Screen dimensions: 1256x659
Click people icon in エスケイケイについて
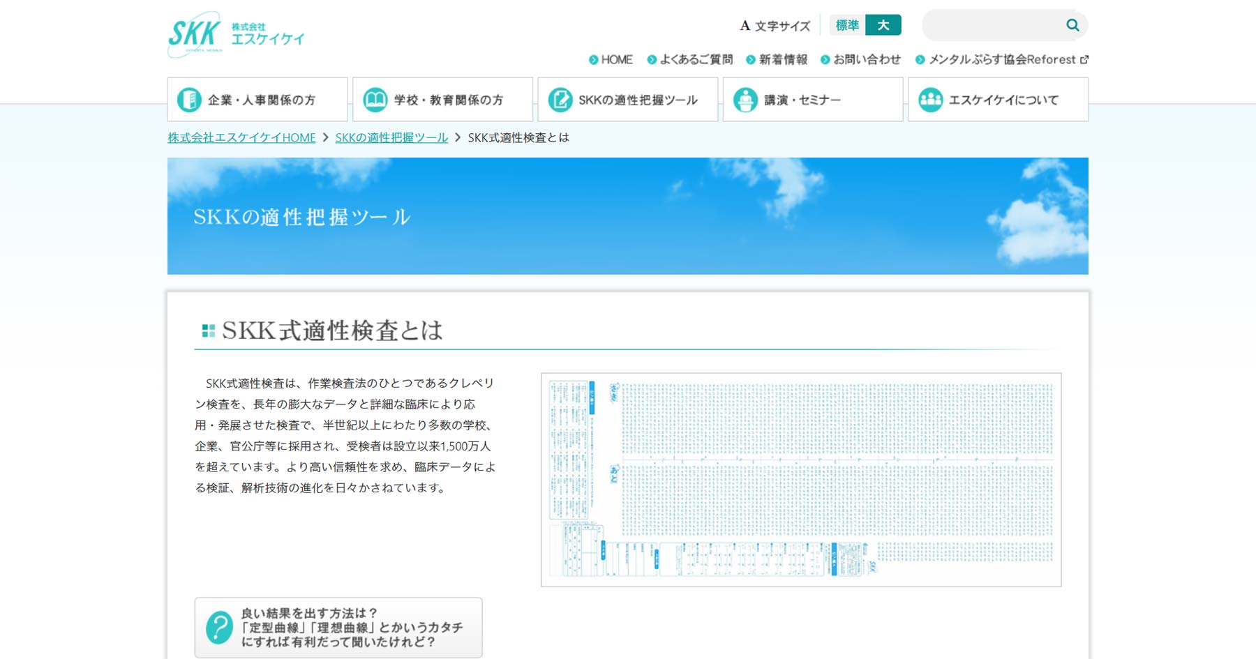[x=930, y=100]
